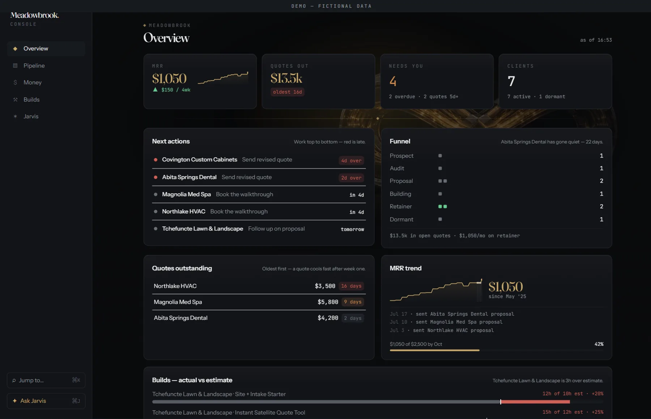651x419 pixels.
Task: Click the '4d over' badge on Covington row
Action: coord(351,160)
